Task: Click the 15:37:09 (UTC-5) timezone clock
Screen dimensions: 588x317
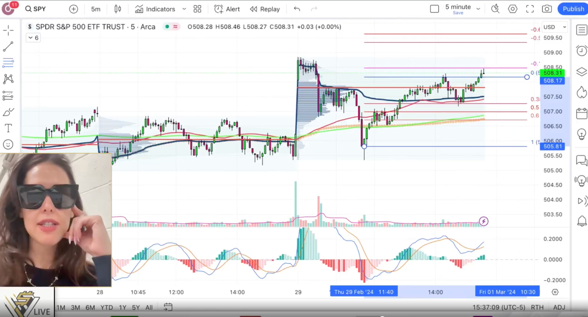Action: tap(499, 307)
